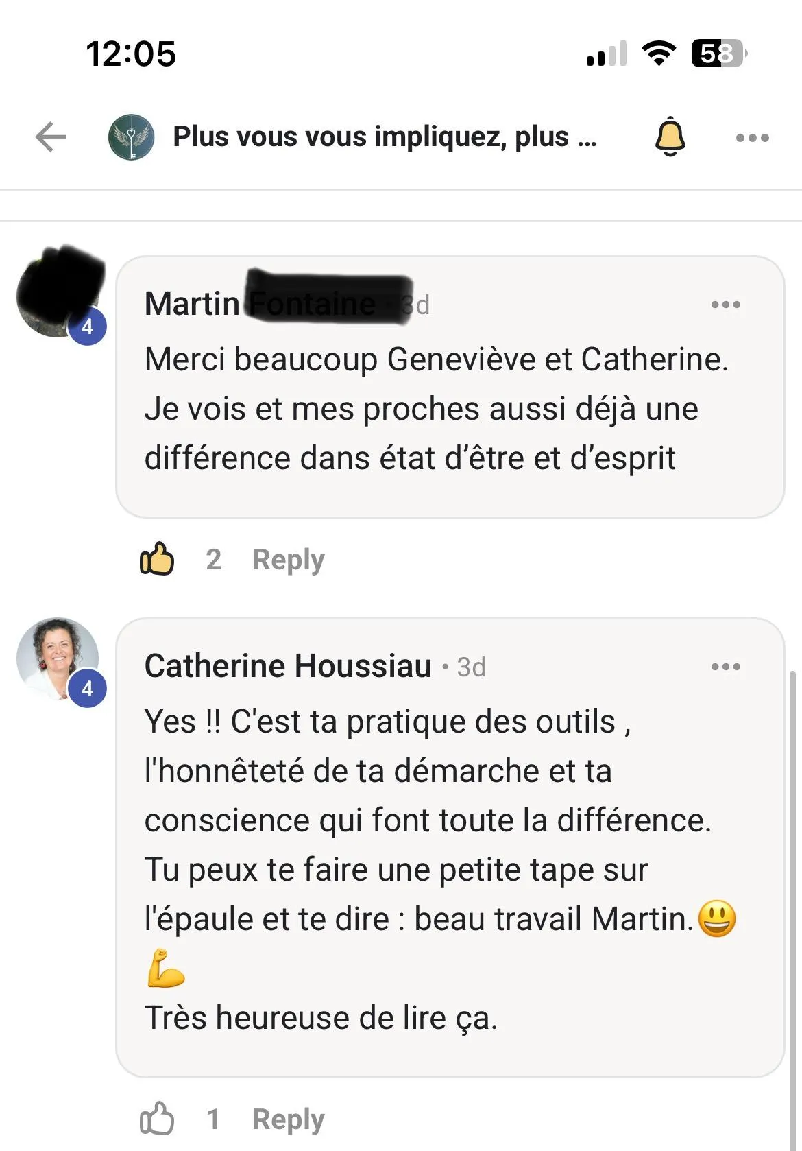This screenshot has height=1151, width=802.
Task: Tap the level 4 badge on Martin's avatar
Action: pos(87,326)
